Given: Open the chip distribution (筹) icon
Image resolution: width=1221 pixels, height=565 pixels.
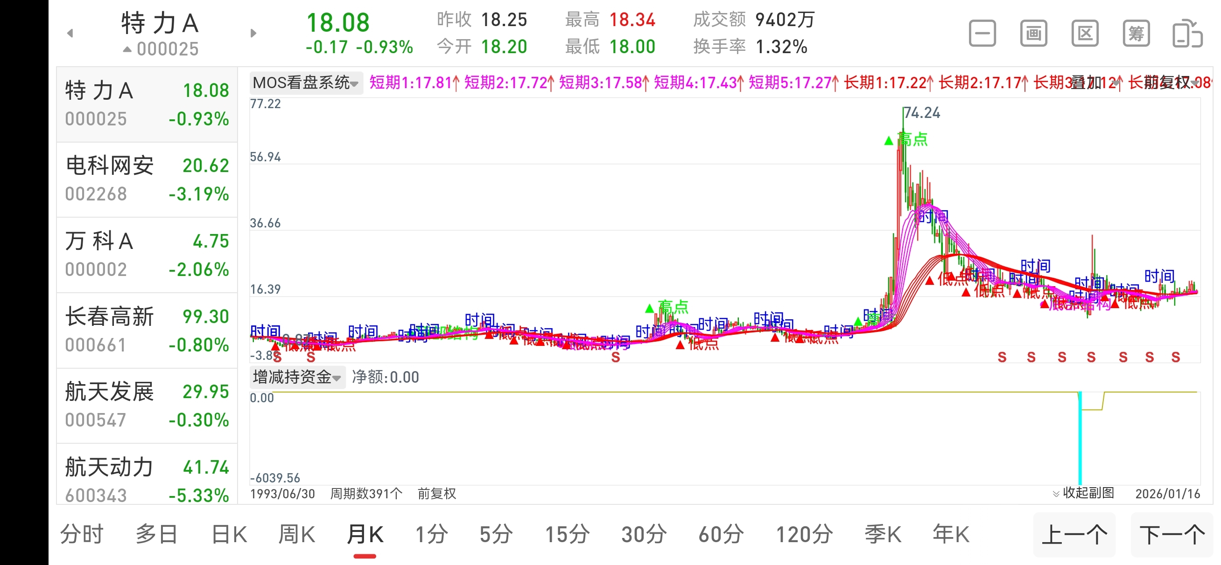Looking at the screenshot, I should (x=1136, y=34).
